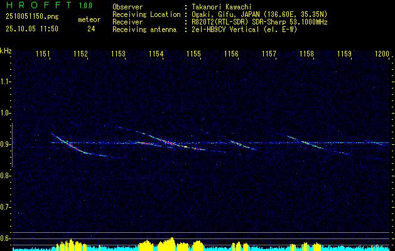Click the 1156 time axis label

[231, 54]
